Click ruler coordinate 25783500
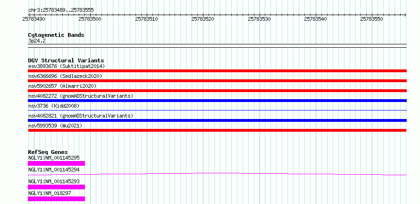The width and height of the screenshot is (420, 204). (x=90, y=19)
